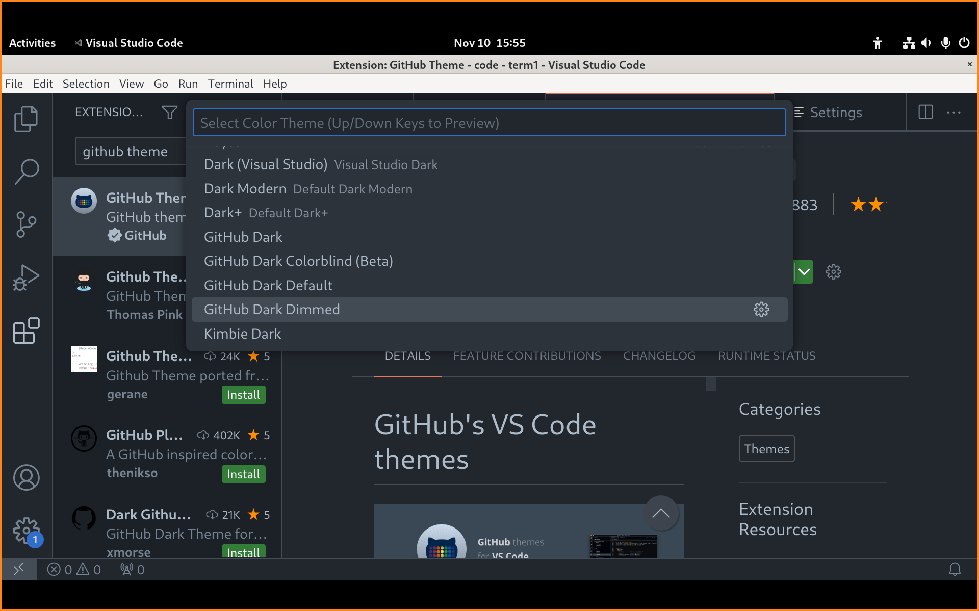Open Source Control view
Image resolution: width=979 pixels, height=611 pixels.
point(26,225)
